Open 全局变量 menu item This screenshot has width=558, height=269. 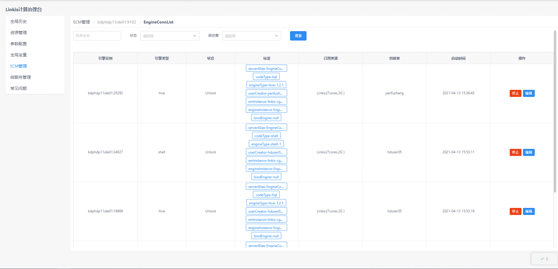click(x=19, y=55)
